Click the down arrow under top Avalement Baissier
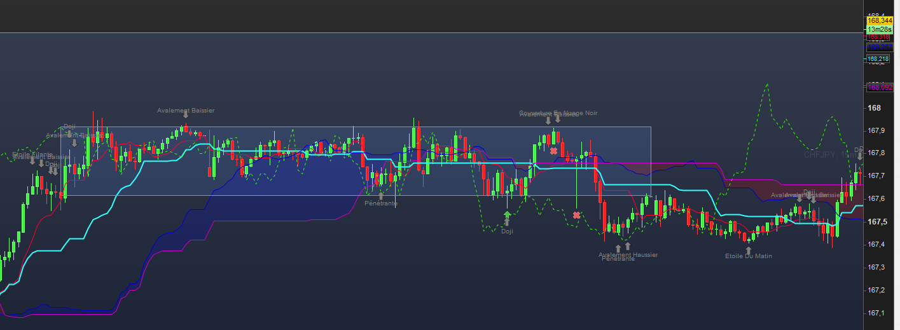 click(185, 114)
